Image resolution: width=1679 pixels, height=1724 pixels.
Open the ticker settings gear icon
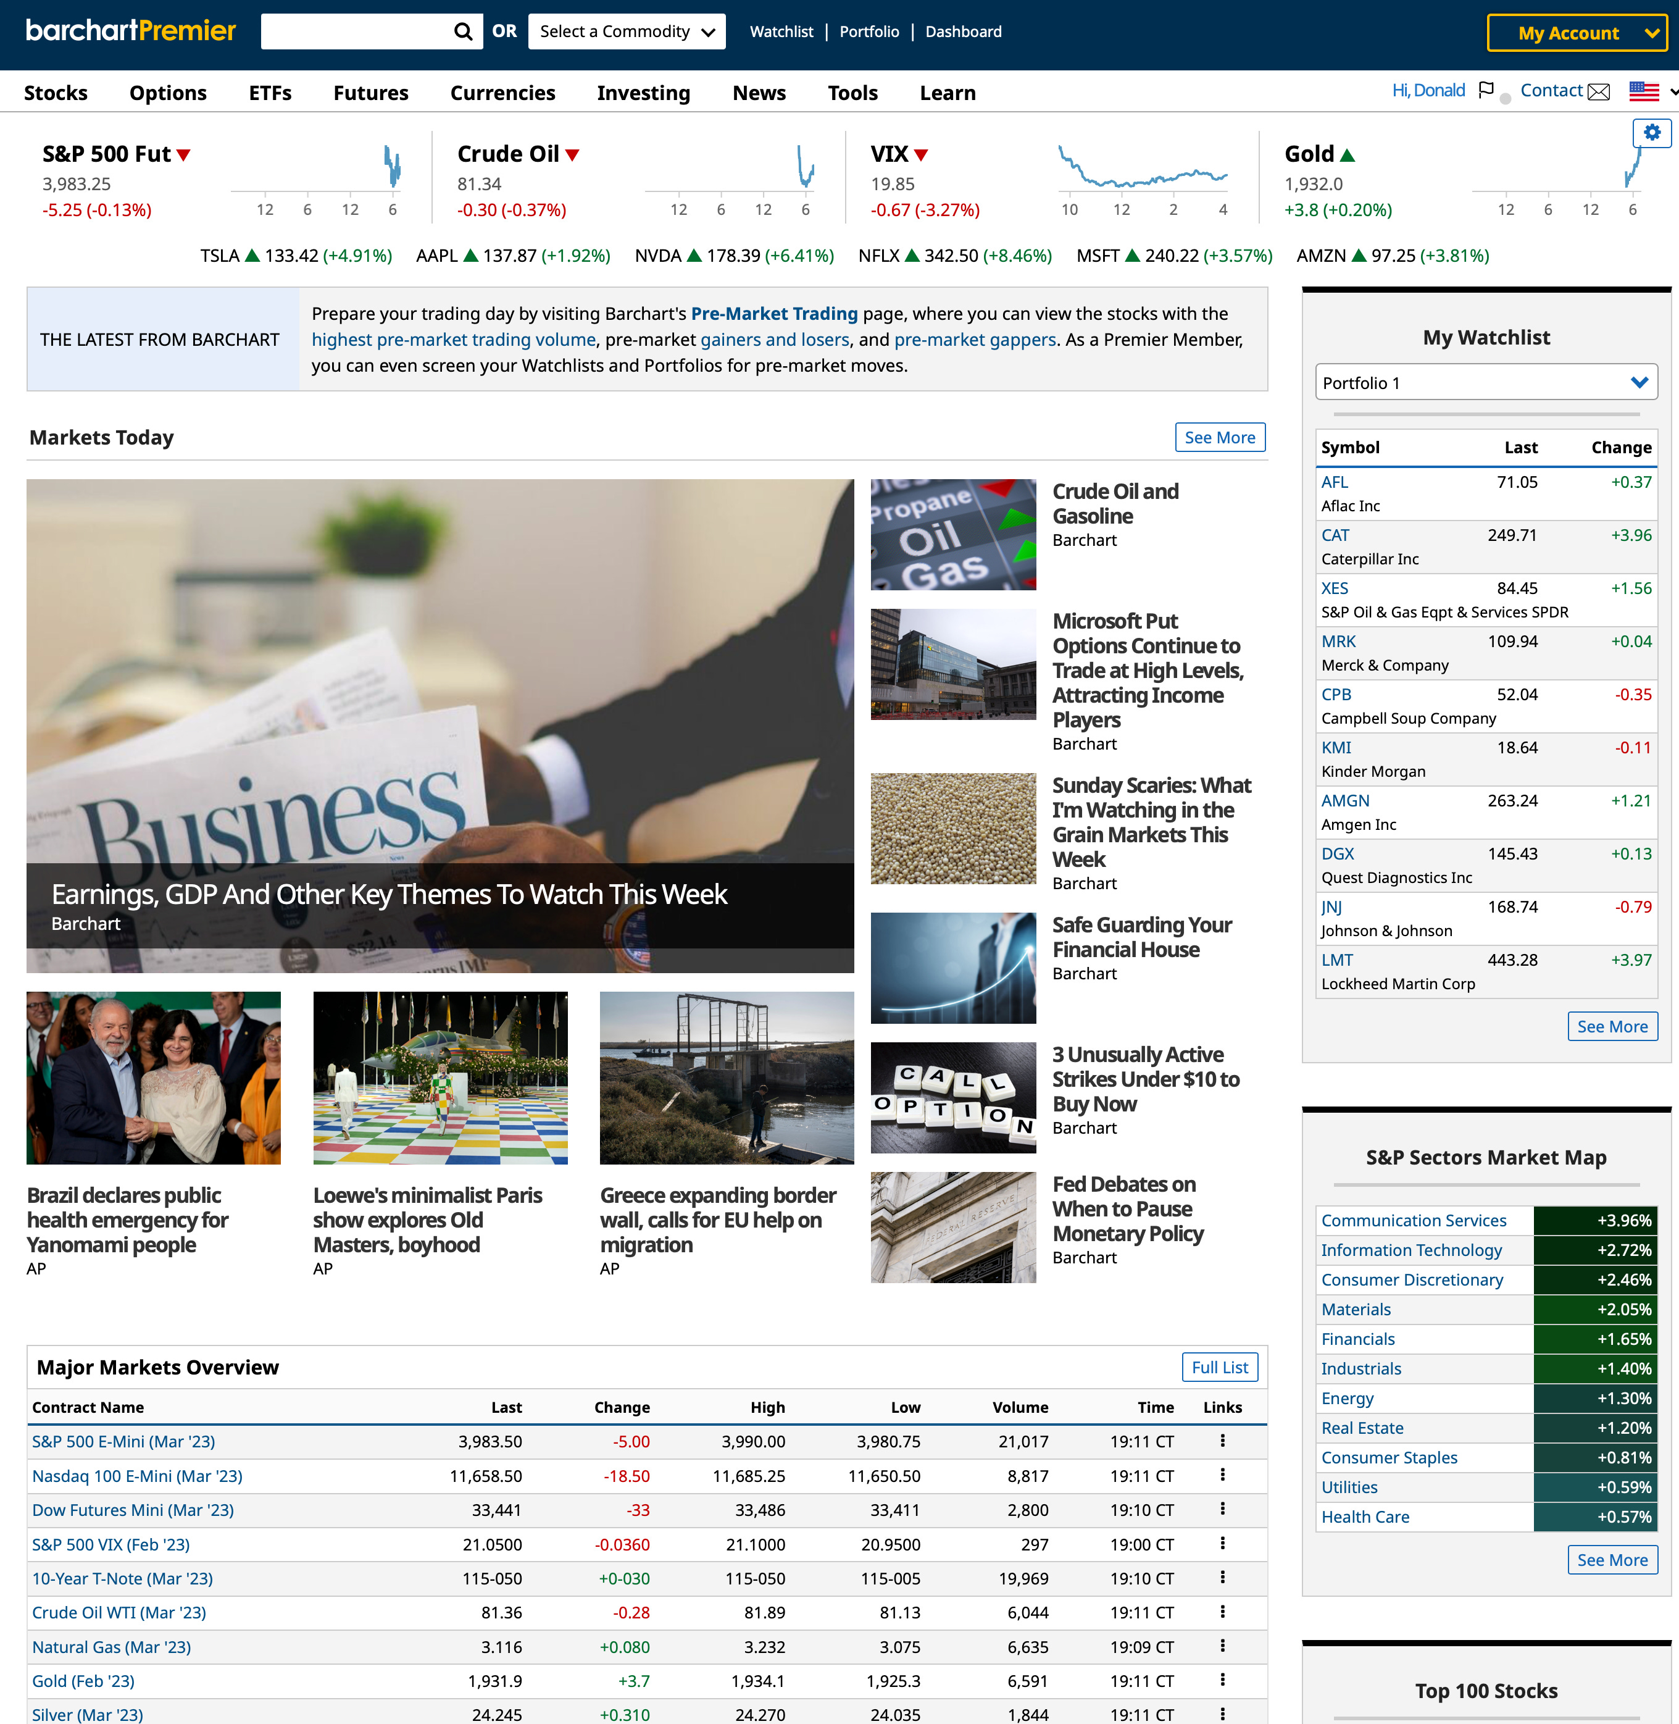(x=1652, y=133)
